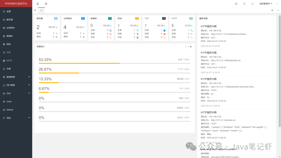
Task: Open the HTTP sidebar menu item
Action: pos(16,61)
